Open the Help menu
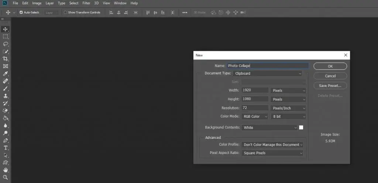 [134, 3]
